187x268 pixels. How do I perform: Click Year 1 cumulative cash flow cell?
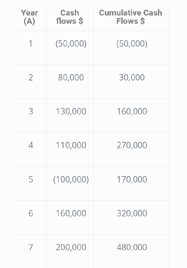132,44
